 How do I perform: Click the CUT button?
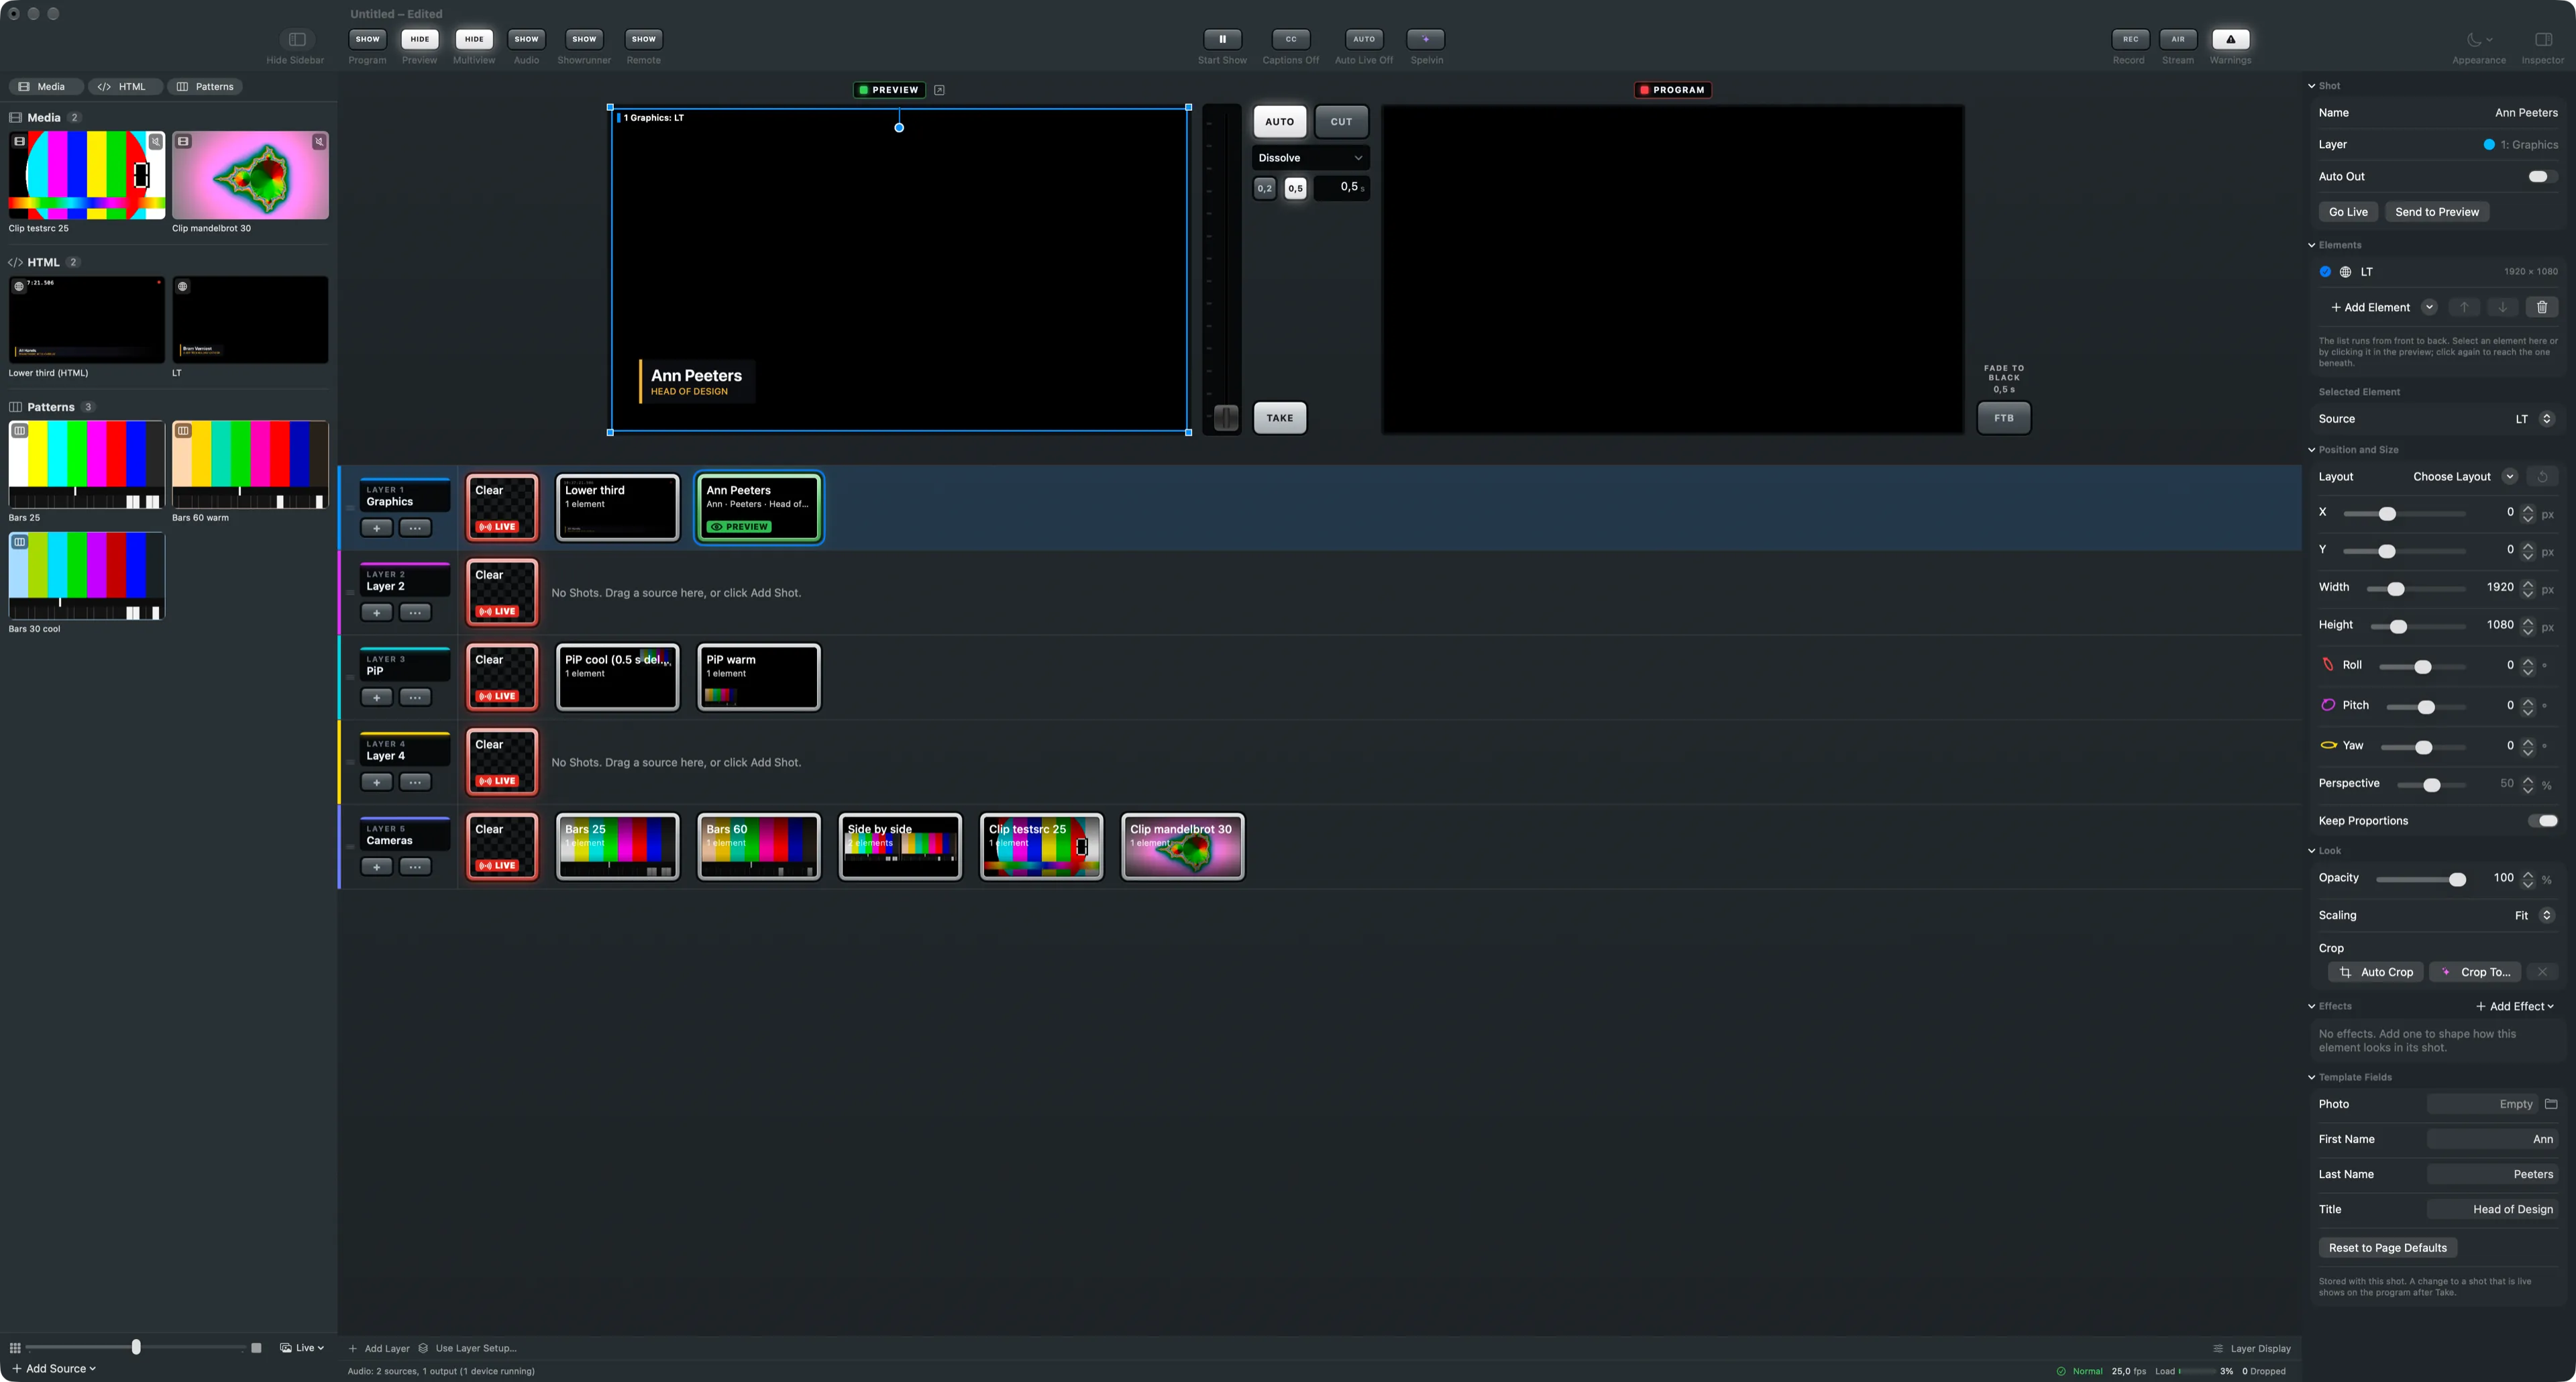click(1341, 122)
